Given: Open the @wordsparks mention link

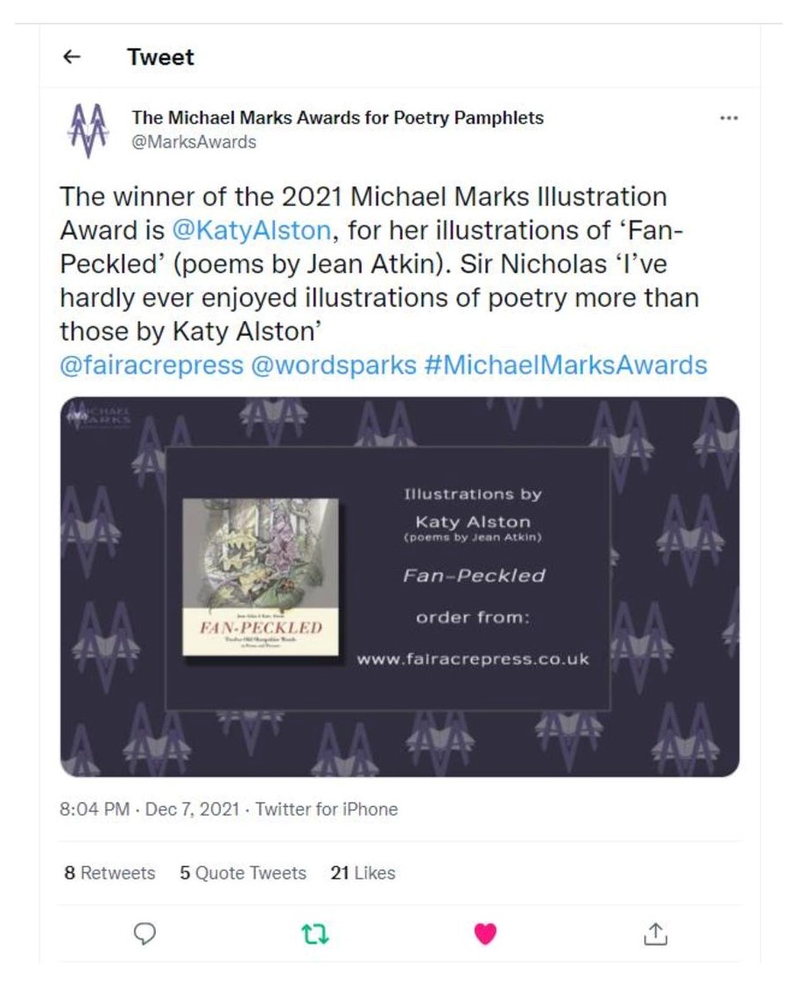Looking at the screenshot, I should point(334,365).
